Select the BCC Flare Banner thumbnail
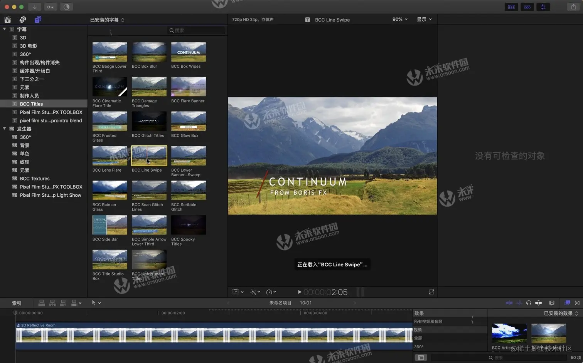This screenshot has height=363, width=583. click(x=189, y=87)
